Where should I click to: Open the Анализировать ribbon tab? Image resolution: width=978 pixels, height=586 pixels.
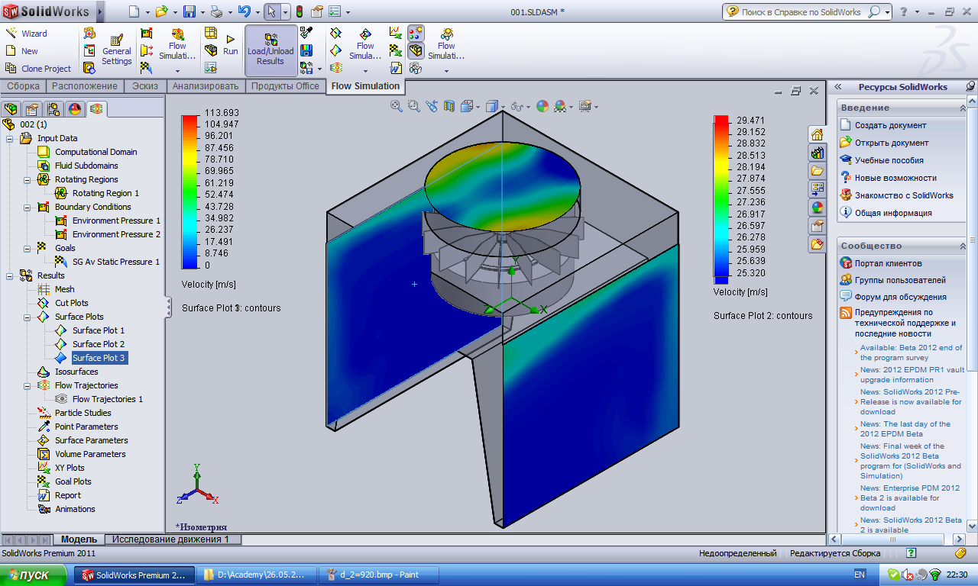pos(206,86)
